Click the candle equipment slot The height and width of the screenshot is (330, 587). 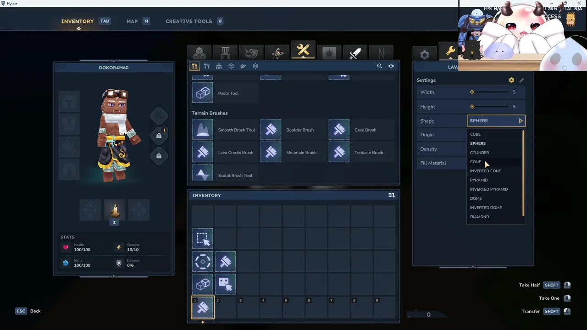pyautogui.click(x=115, y=210)
